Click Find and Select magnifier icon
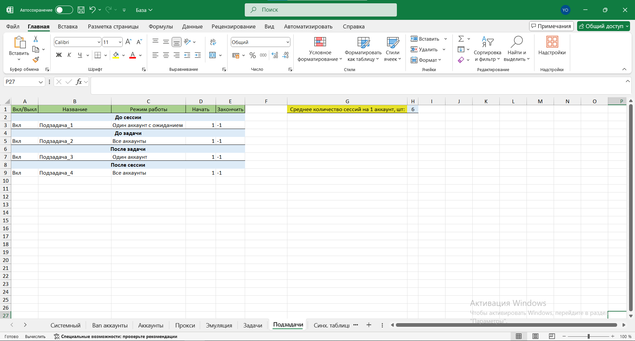The image size is (635, 341). point(516,42)
